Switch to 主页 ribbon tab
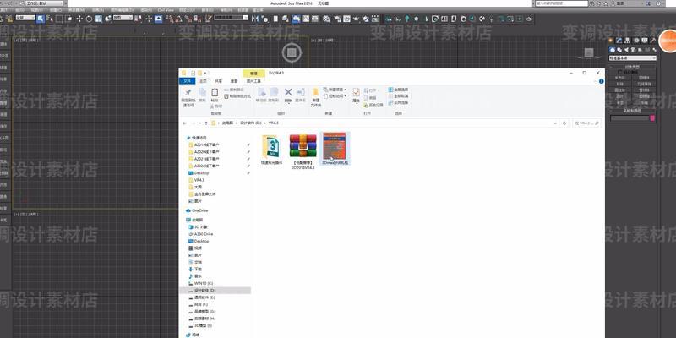Viewport: 676px width, 338px height. tap(203, 81)
